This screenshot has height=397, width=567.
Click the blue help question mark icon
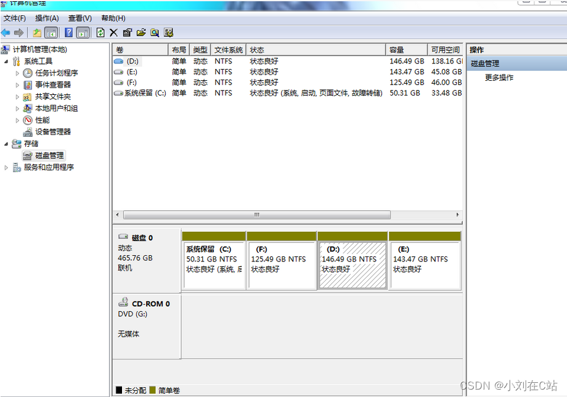click(x=68, y=33)
